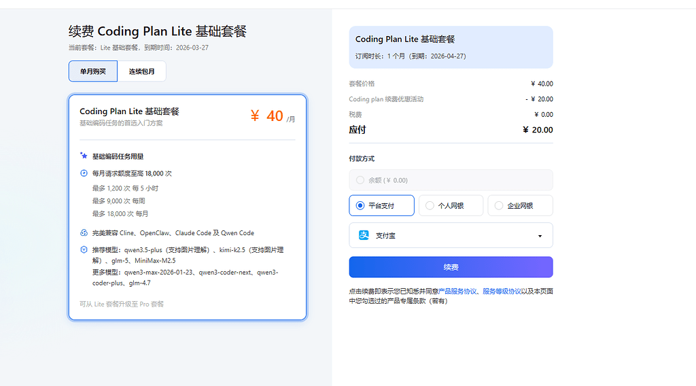Click the Alipay logo icon
This screenshot has height=386, width=696.
click(364, 235)
